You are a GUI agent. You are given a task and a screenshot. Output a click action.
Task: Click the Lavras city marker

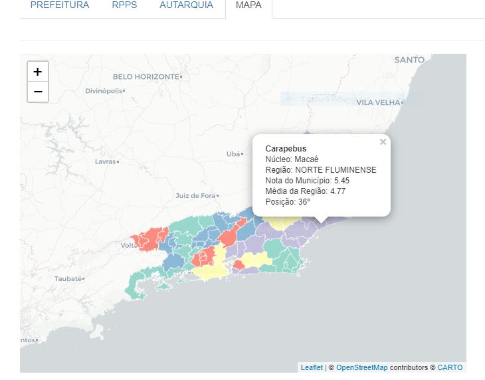106,161
